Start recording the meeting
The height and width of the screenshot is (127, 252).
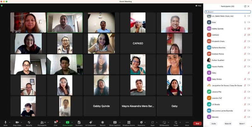(x=102, y=123)
